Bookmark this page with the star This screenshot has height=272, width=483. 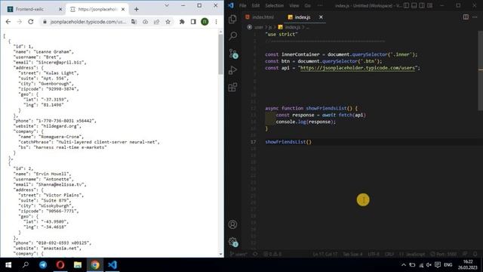tap(168, 22)
